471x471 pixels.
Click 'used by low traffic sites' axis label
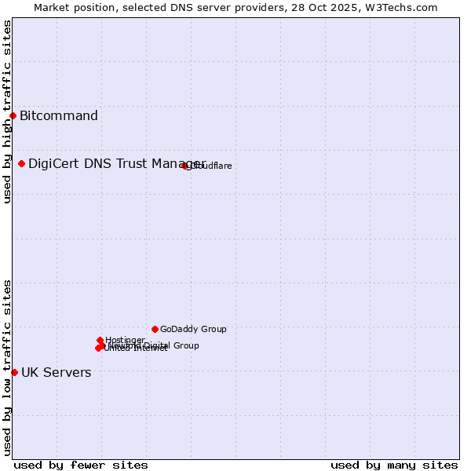point(7,367)
